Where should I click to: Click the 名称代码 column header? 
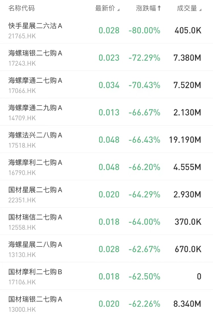pos(22,8)
